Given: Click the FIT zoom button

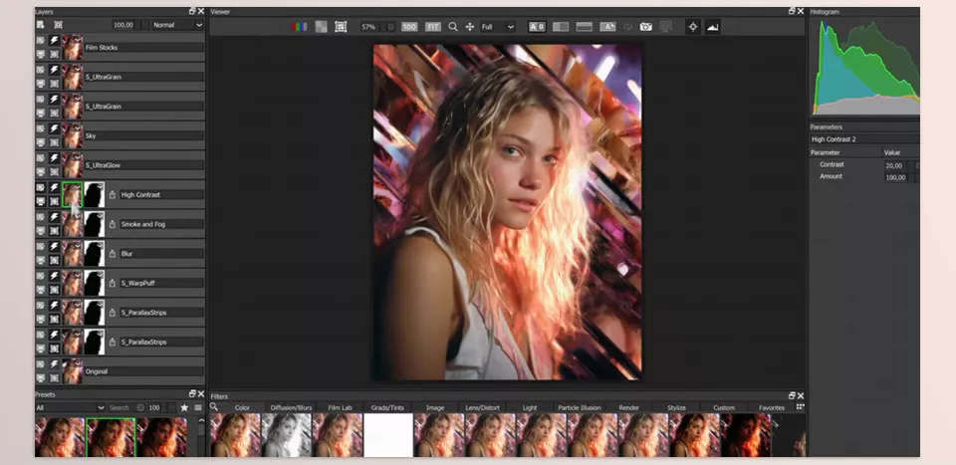Looking at the screenshot, I should pyautogui.click(x=433, y=27).
